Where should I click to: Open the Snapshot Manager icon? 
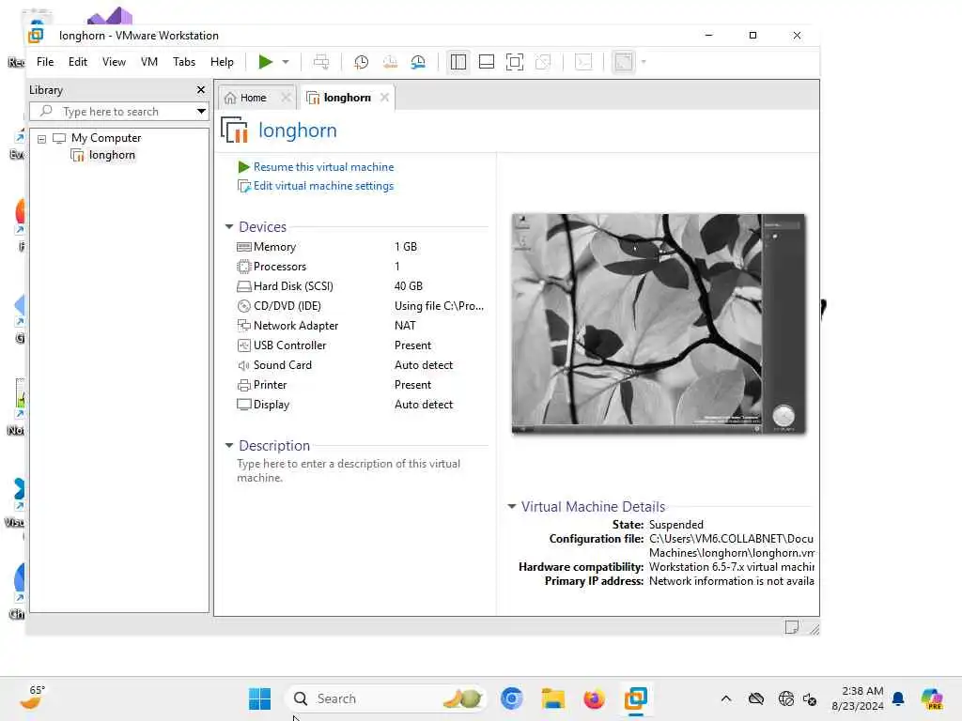coord(418,62)
